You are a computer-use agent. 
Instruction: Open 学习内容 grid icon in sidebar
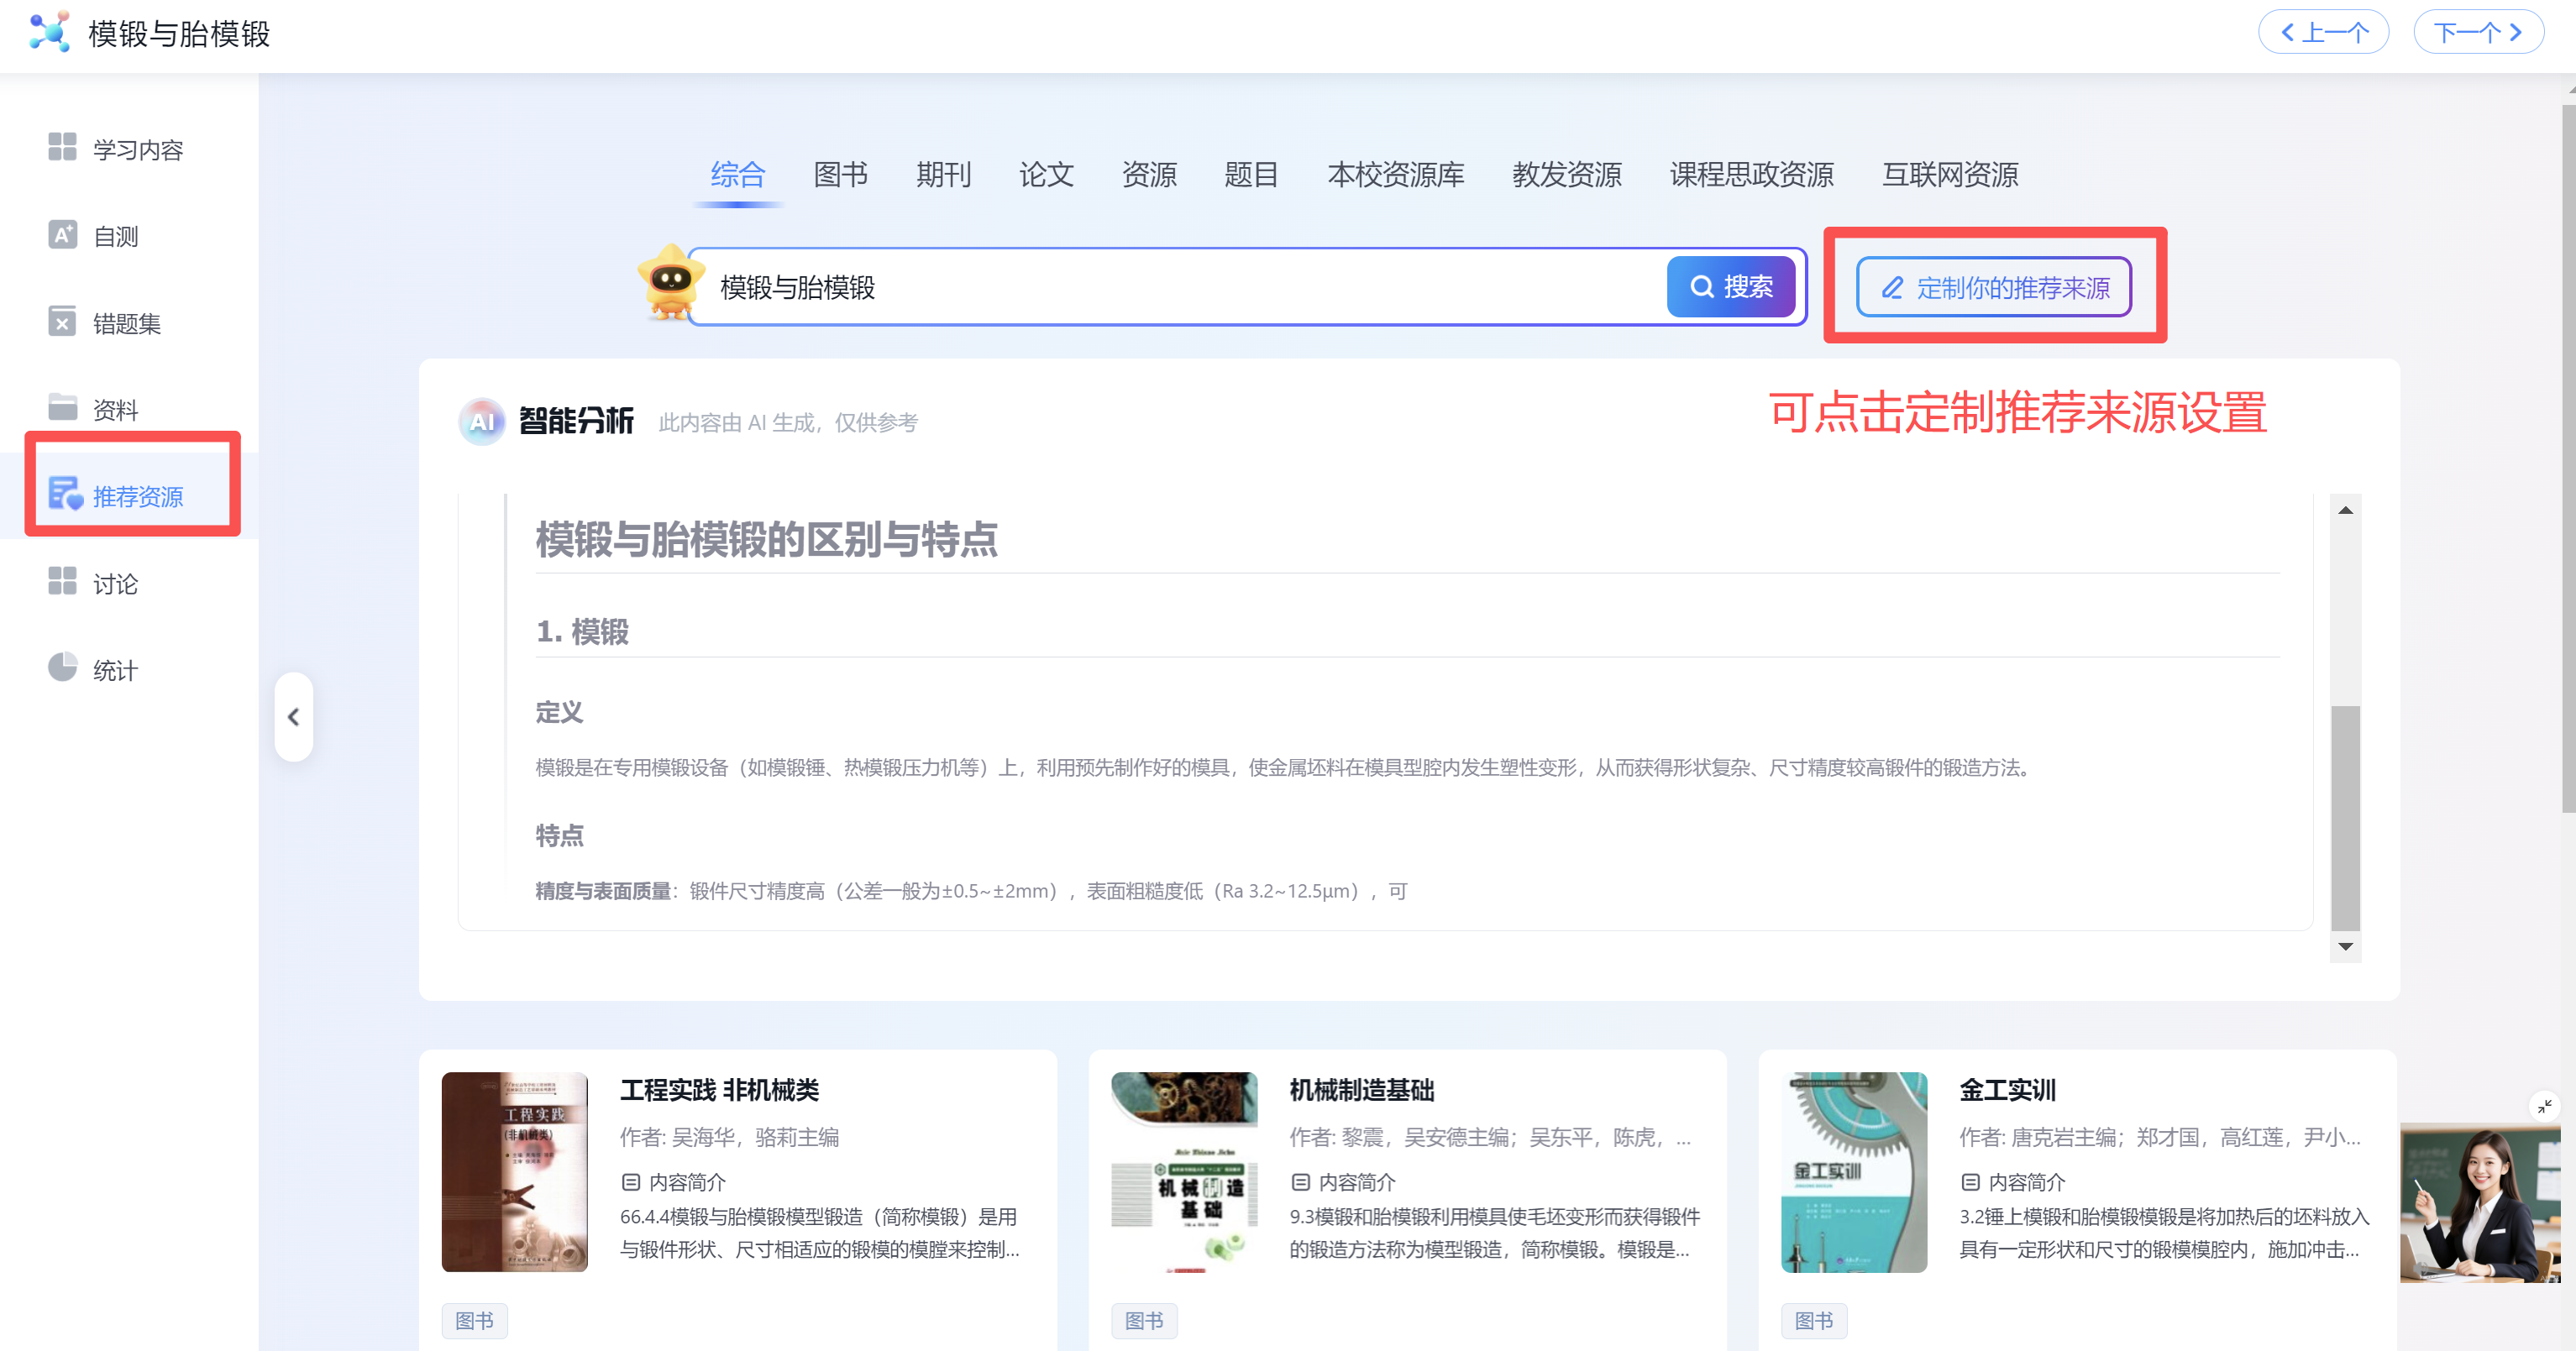(x=62, y=148)
